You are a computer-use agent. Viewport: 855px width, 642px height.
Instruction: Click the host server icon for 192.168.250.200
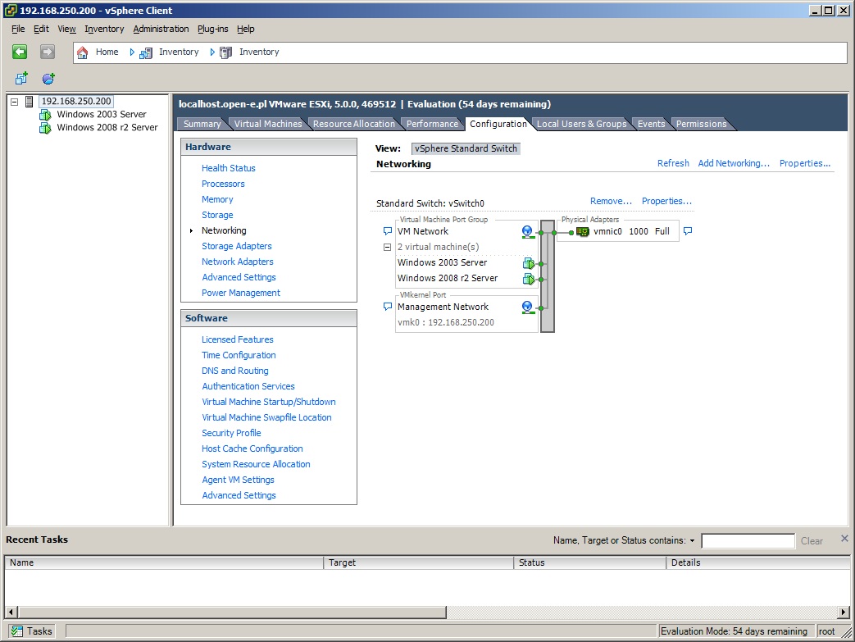[x=30, y=102]
